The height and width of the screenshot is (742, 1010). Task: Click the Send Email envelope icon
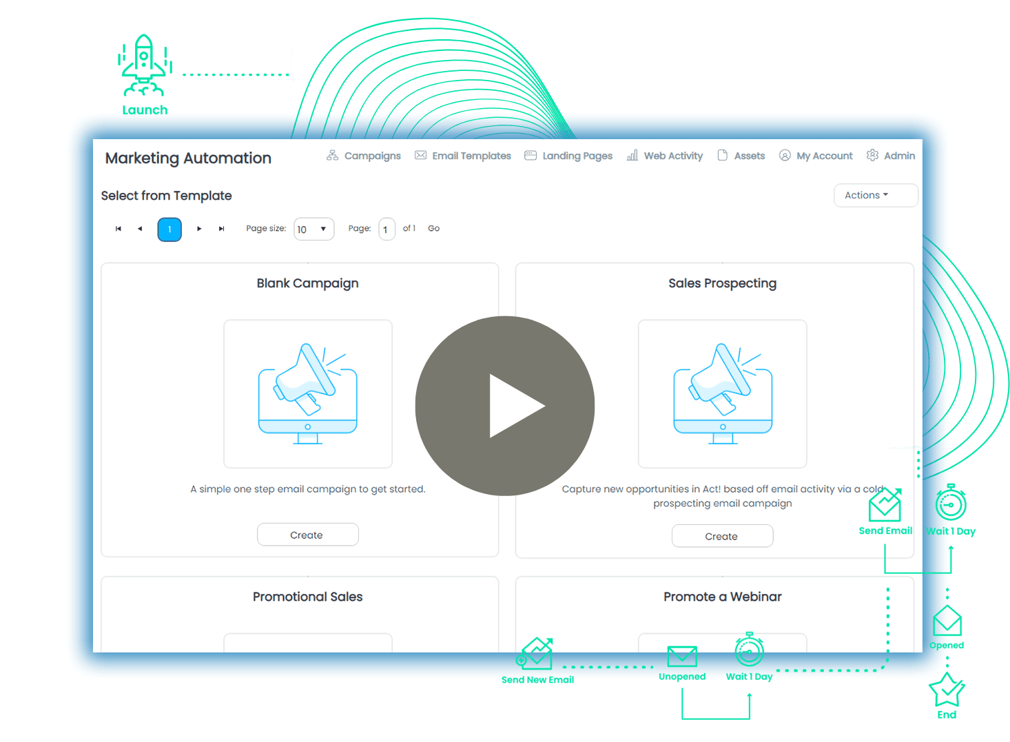[x=885, y=504]
